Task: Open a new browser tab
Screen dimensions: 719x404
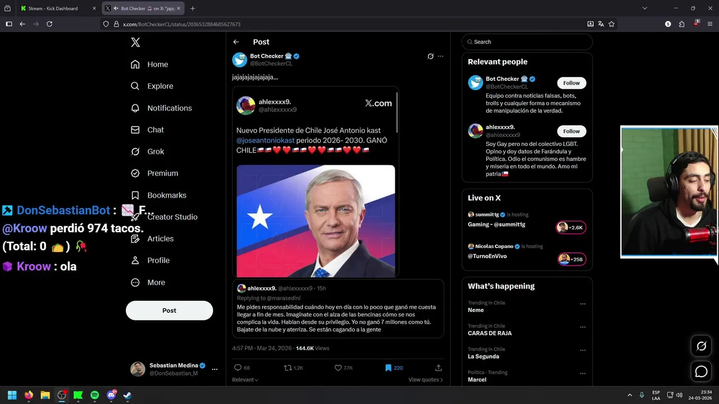Action: click(193, 8)
